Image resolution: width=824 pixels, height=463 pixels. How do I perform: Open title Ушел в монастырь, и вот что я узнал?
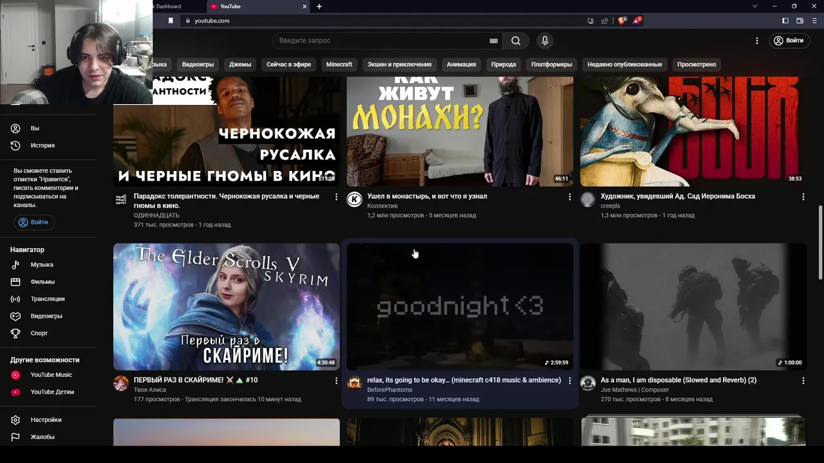[x=427, y=196]
